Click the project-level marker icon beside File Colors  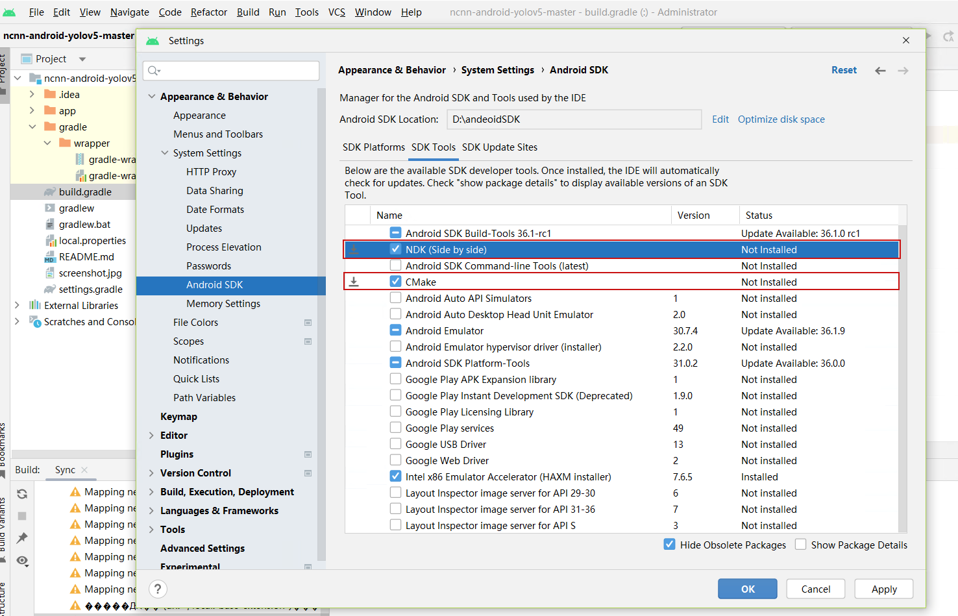[308, 323]
